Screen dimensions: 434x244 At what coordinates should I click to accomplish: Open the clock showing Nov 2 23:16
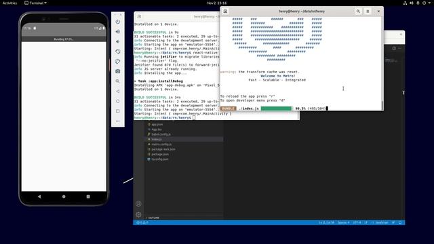click(x=217, y=3)
